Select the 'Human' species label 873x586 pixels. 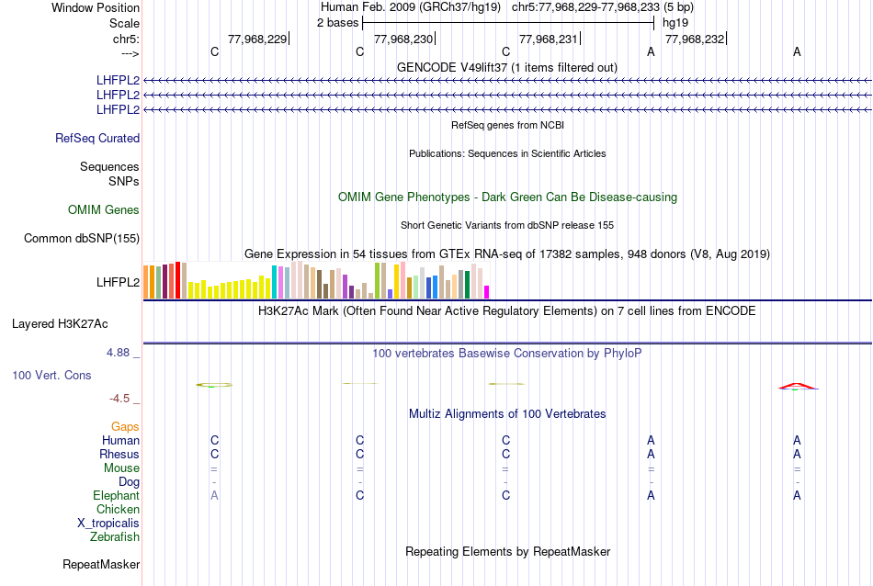120,440
